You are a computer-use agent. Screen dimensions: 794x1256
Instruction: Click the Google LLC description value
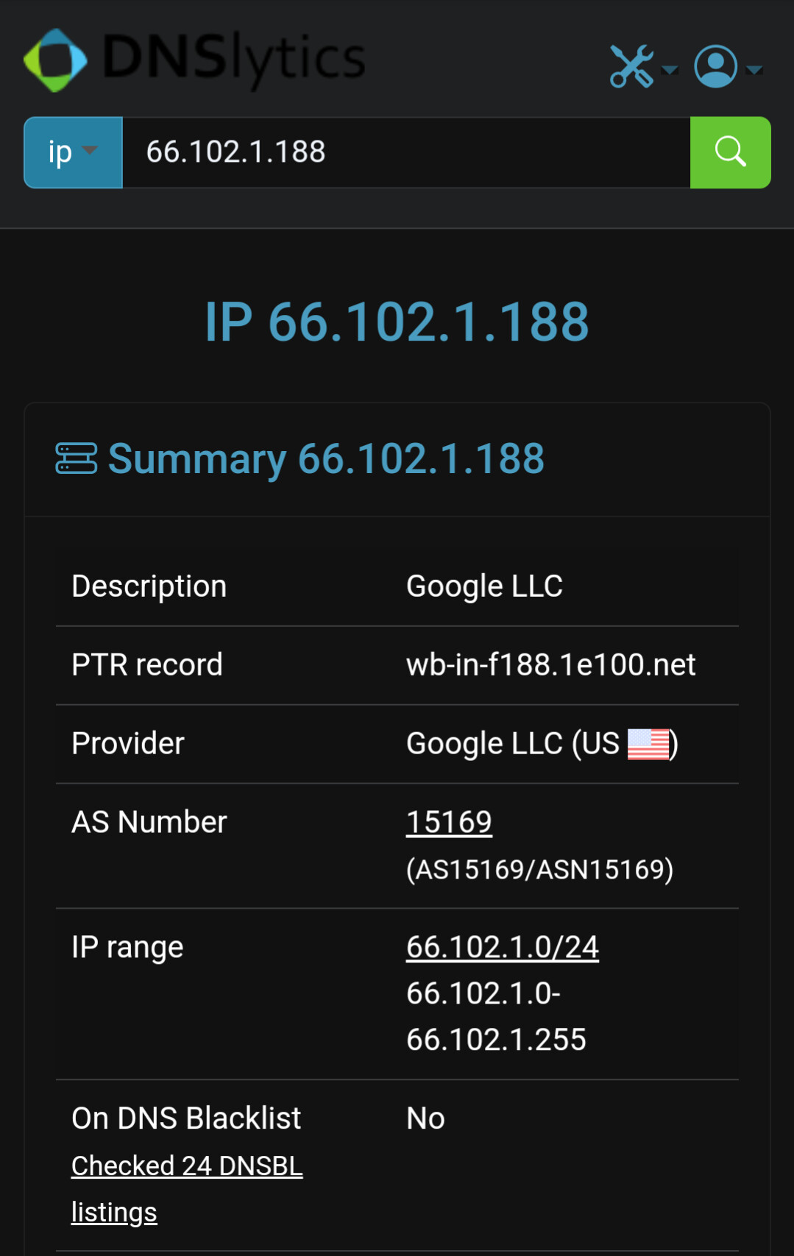pyautogui.click(x=484, y=586)
